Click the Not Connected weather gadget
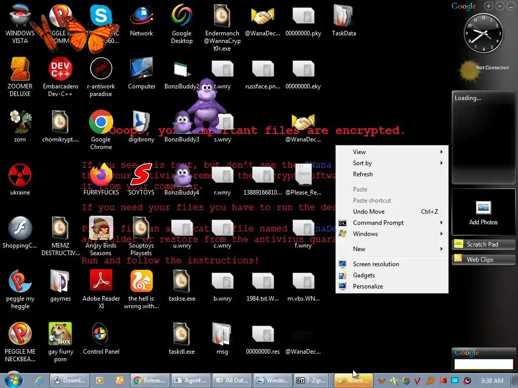518x388 pixels. pyautogui.click(x=483, y=70)
